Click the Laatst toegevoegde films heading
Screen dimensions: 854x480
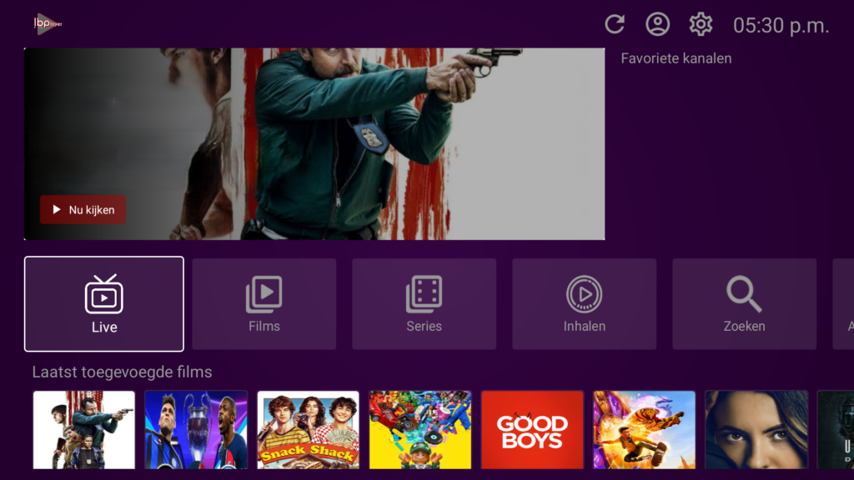pos(122,372)
